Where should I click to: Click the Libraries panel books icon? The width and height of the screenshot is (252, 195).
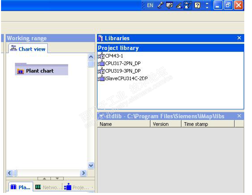(100, 38)
